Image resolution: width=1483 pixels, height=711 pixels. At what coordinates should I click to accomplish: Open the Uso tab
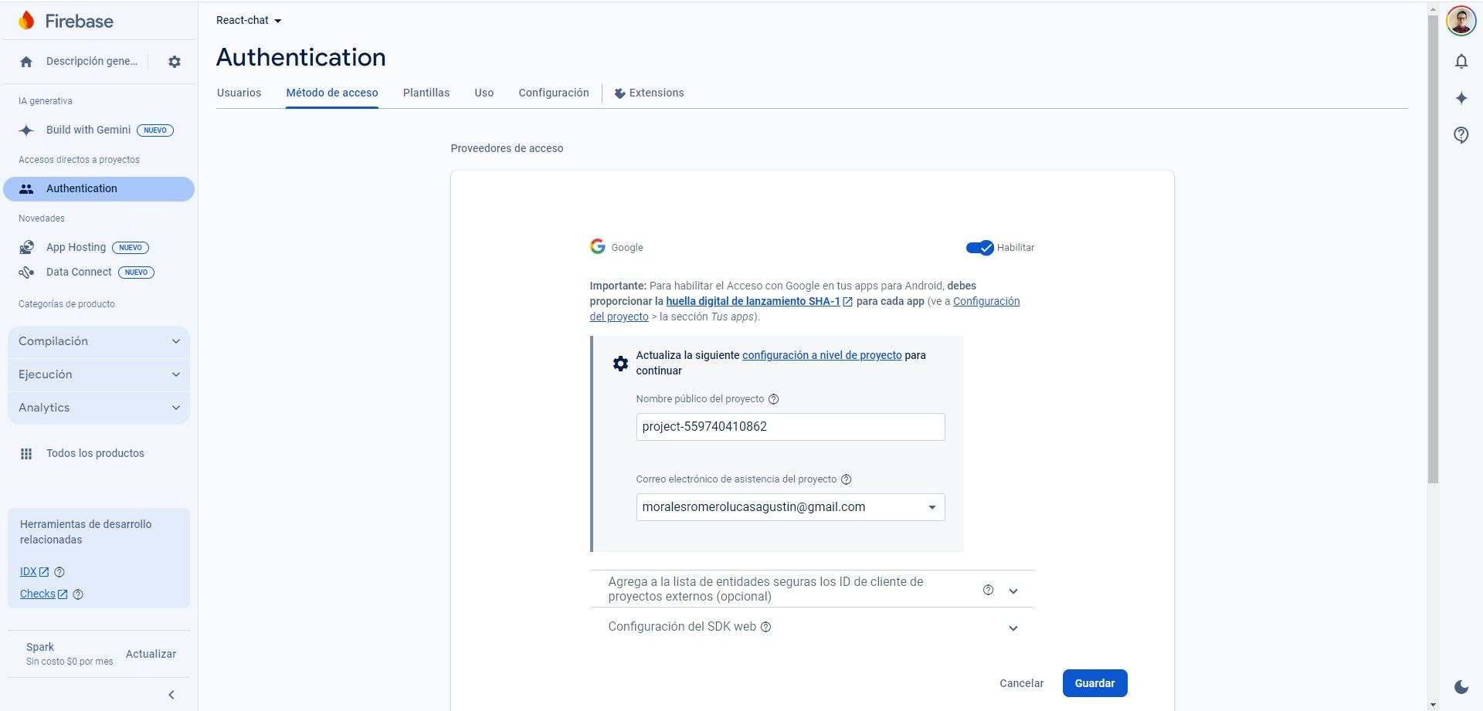(x=484, y=93)
